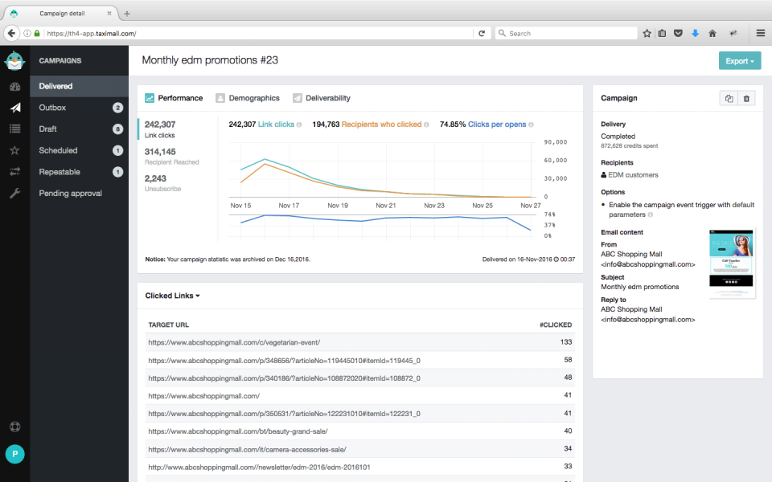Click the camera-accessories-sale URL link
The height and width of the screenshot is (482, 772).
[247, 450]
